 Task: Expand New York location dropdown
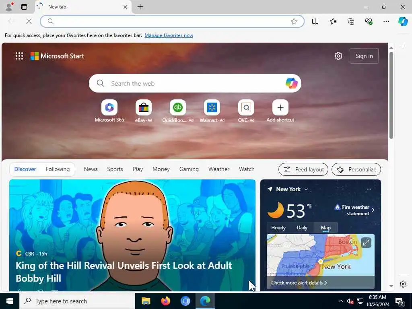(306, 190)
